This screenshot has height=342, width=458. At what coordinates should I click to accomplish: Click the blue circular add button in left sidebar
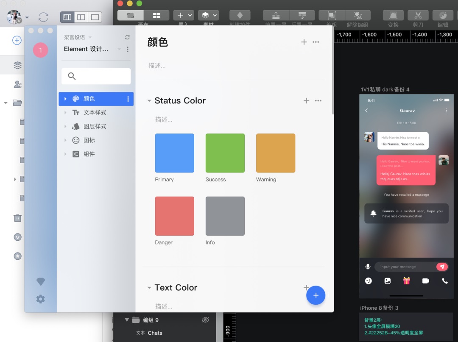pyautogui.click(x=17, y=40)
